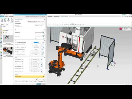Click button right of the robot selection dropdown
The image size is (132, 99).
pos(41,22)
